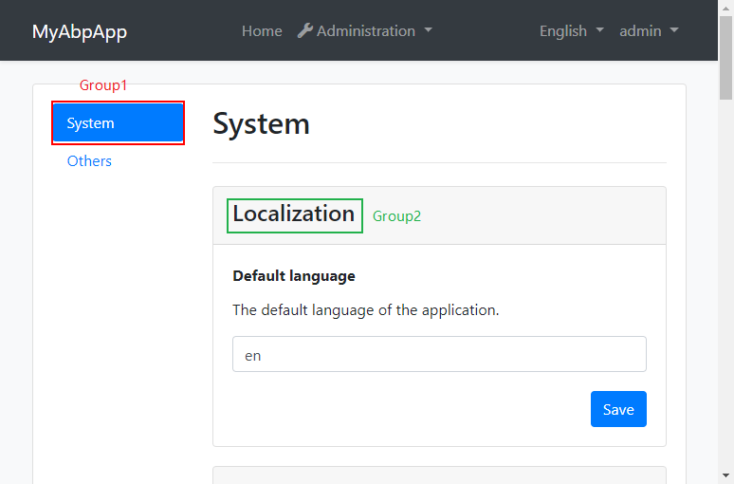The height and width of the screenshot is (484, 734).
Task: Open the Administration dropdown menu
Action: tap(365, 31)
